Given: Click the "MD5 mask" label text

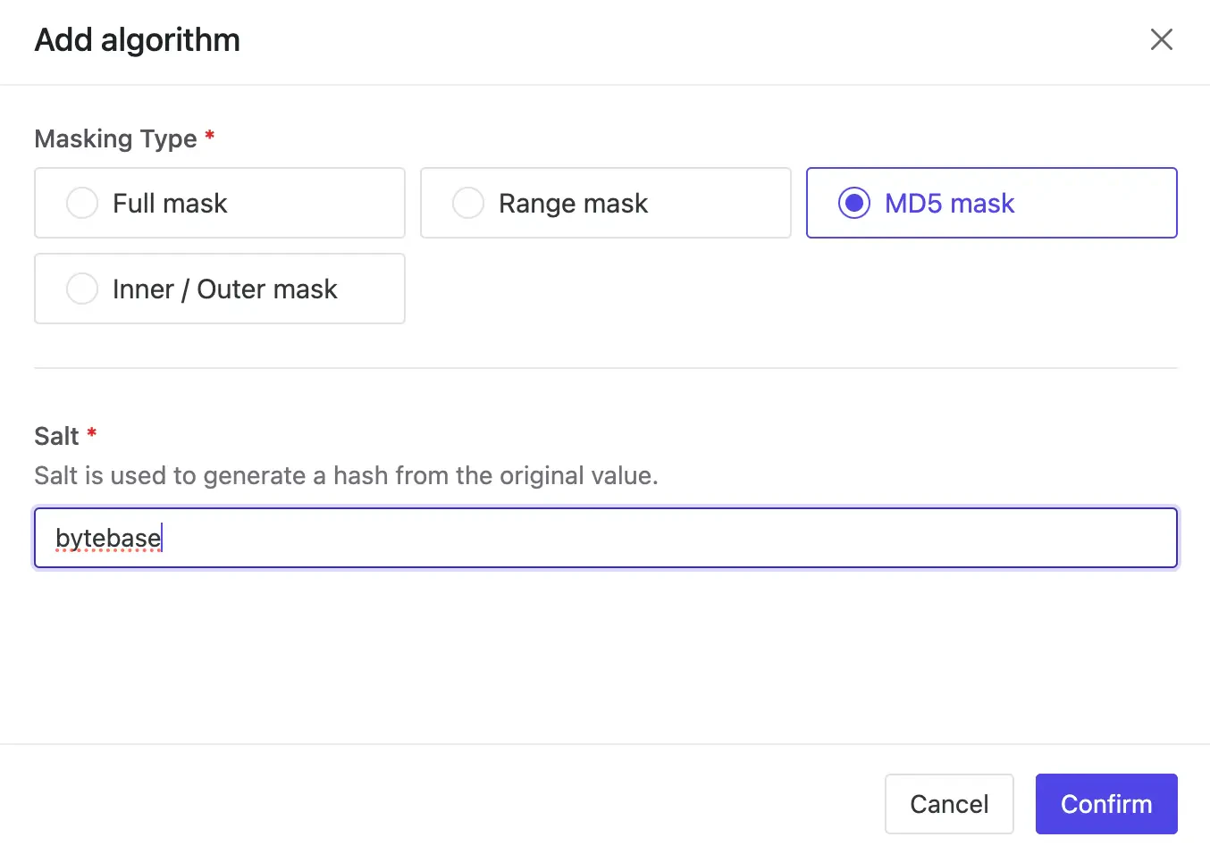Looking at the screenshot, I should coord(949,204).
